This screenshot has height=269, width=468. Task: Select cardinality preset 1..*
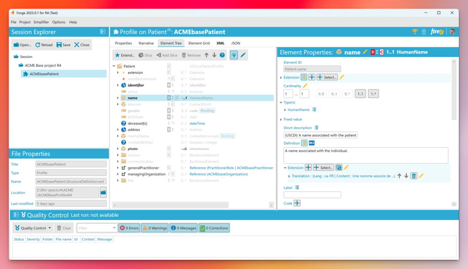click(373, 94)
